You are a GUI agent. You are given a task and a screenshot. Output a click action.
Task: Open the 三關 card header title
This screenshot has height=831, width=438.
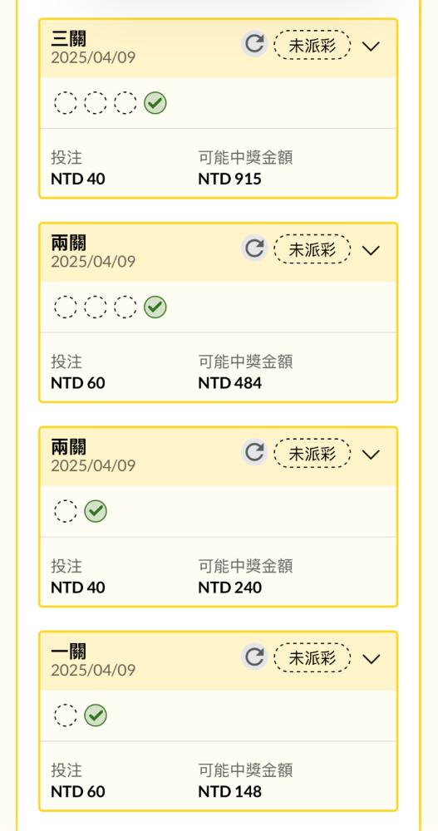click(68, 38)
